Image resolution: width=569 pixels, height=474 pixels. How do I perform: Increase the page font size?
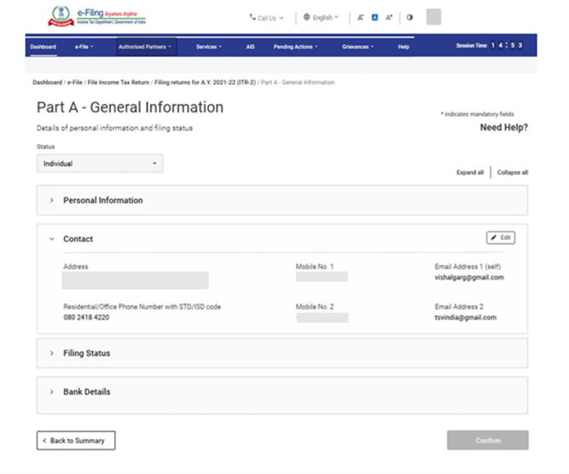(x=389, y=17)
